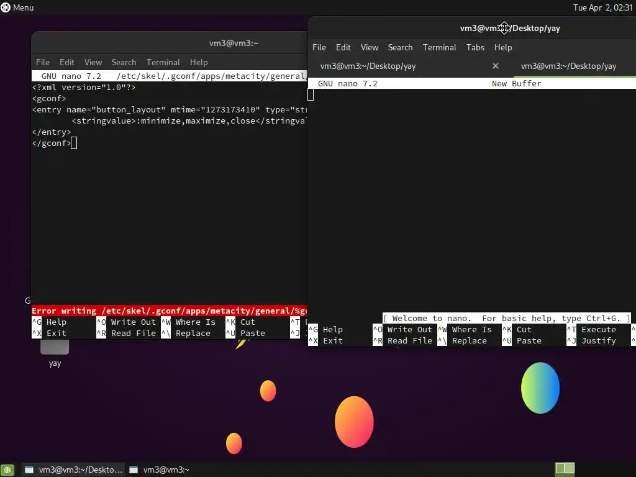Click Paste shortcut in right nano
This screenshot has height=477, width=636.
pos(522,341)
